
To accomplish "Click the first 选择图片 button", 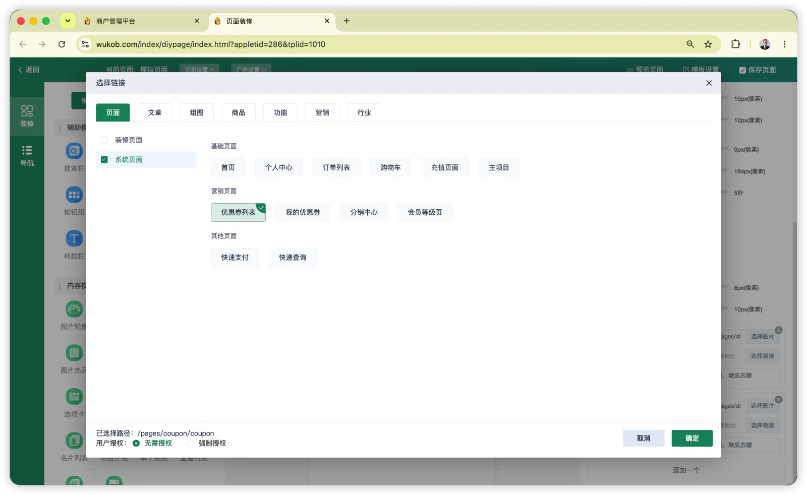I will pyautogui.click(x=762, y=336).
